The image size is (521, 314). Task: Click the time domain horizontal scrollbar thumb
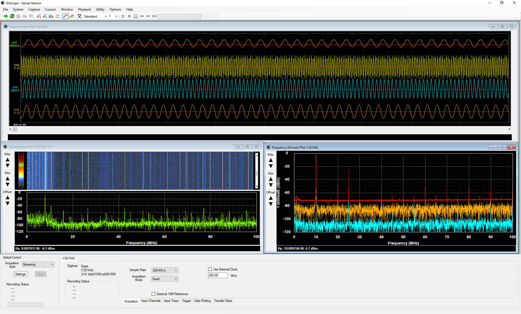[15, 129]
